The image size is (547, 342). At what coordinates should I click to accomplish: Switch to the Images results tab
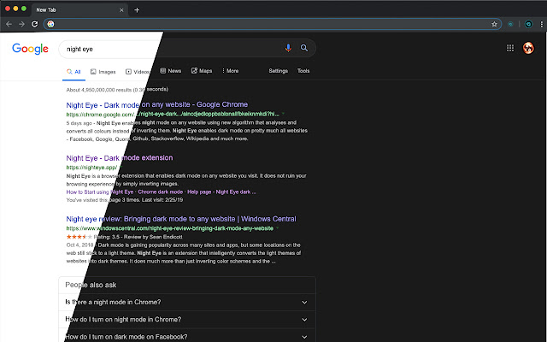coord(103,71)
